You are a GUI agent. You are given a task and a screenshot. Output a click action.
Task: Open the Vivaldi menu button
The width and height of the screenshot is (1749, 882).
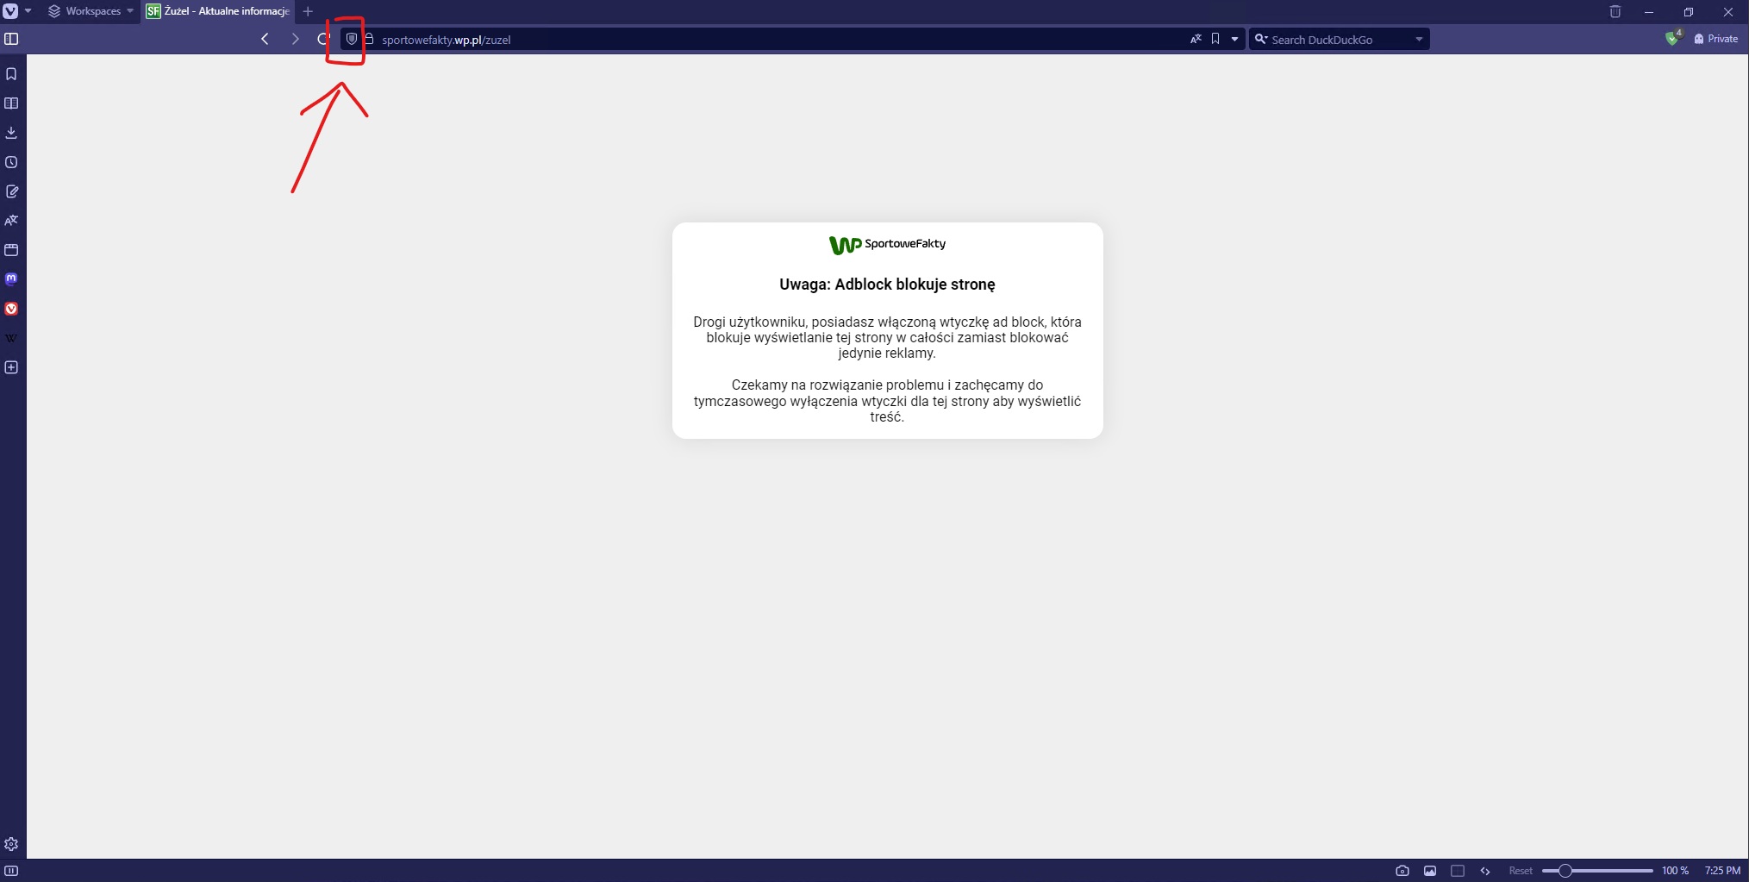[x=12, y=12]
